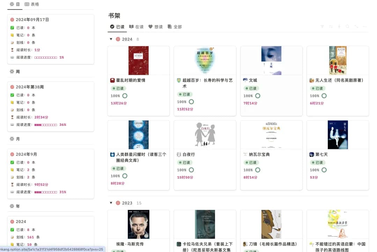The image size is (377, 252).
Task: Click the expand to full page icon
Action: tap(356, 27)
